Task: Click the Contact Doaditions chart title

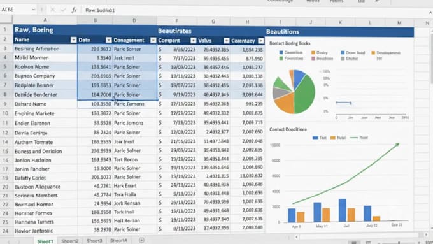Action: (x=288, y=129)
